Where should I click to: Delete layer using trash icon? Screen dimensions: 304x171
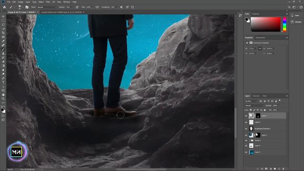(284, 169)
